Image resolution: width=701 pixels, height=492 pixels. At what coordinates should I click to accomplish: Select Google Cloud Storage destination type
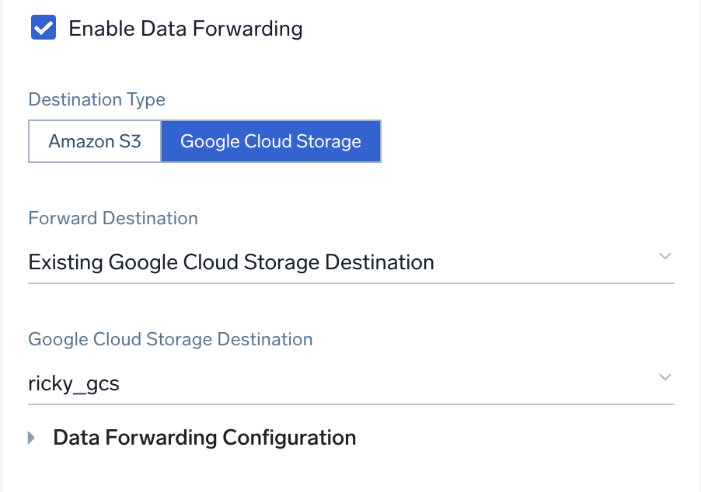coord(270,141)
